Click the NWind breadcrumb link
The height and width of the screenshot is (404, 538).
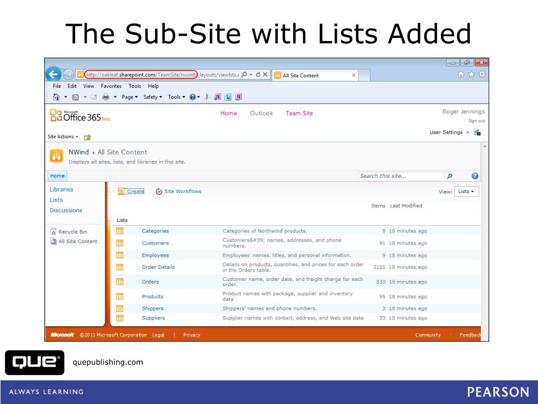tap(79, 152)
